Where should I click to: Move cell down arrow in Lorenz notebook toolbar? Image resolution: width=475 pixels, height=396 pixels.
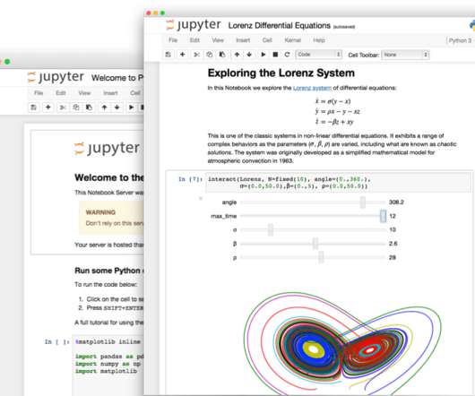[x=249, y=55]
